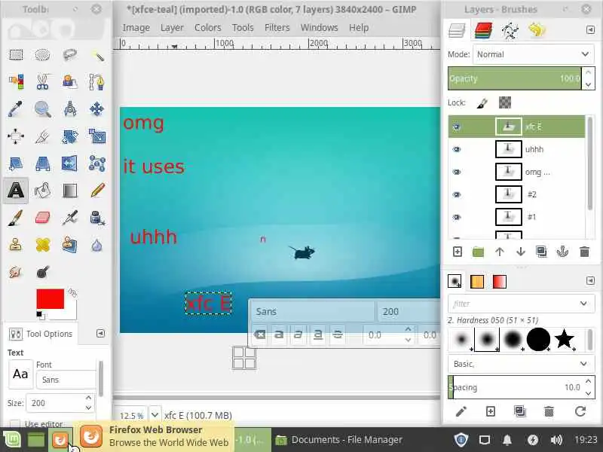The image size is (603, 452).
Task: Open the Linux Mint start menu
Action: (12, 440)
